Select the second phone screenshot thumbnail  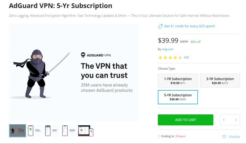(x=35, y=131)
